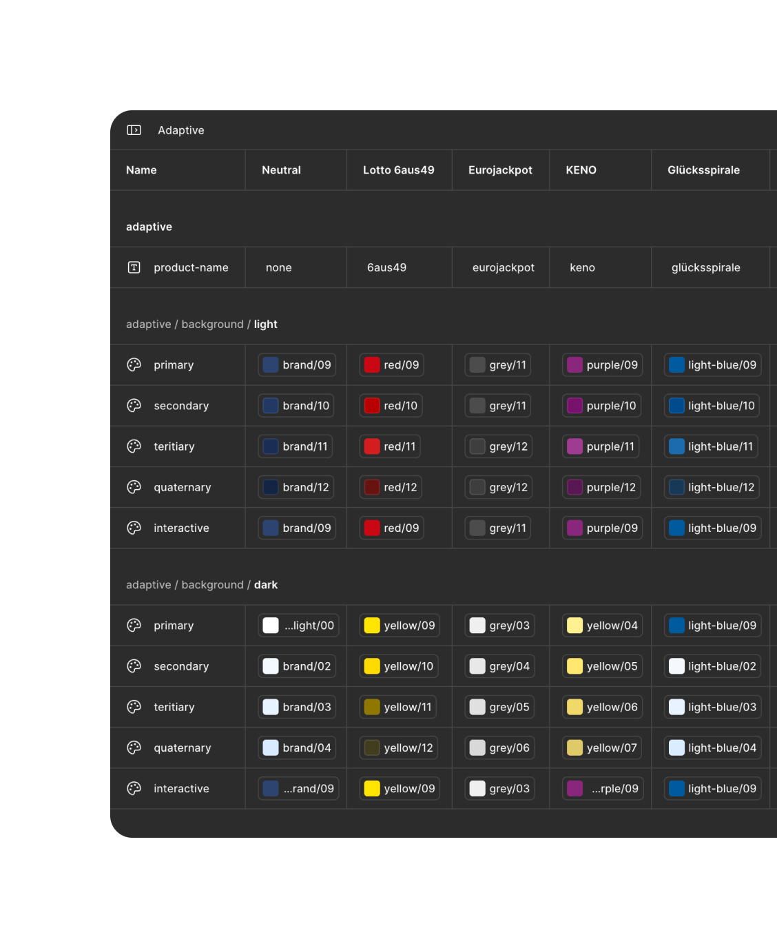Image resolution: width=777 pixels, height=948 pixels.
Task: Collapse the adaptive / background / dark group
Action: coord(202,585)
